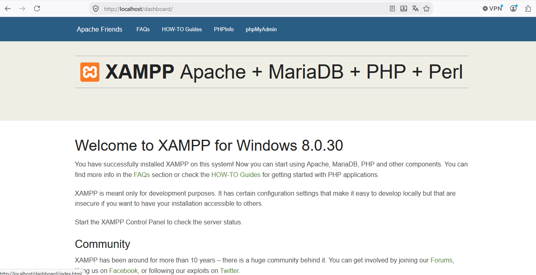Open FAQs in the navigation bar

pyautogui.click(x=143, y=29)
